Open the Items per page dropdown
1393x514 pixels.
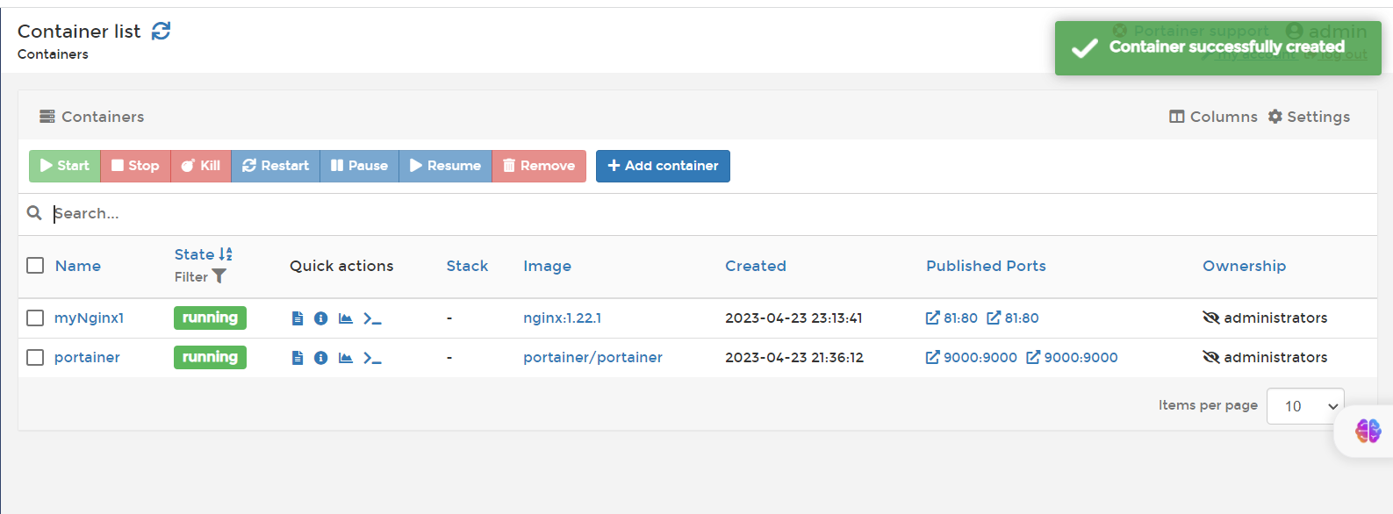[1304, 406]
